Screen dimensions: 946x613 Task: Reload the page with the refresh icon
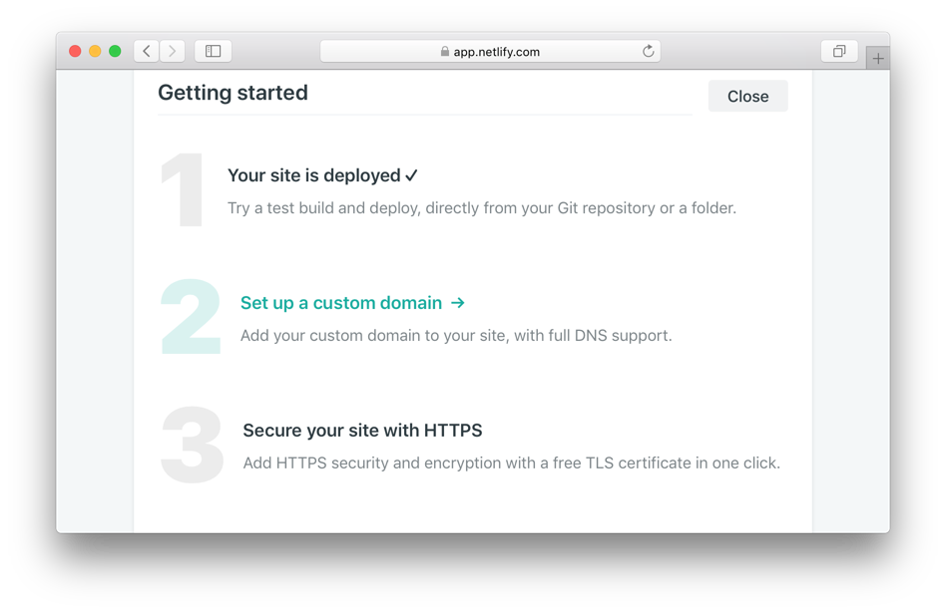648,51
